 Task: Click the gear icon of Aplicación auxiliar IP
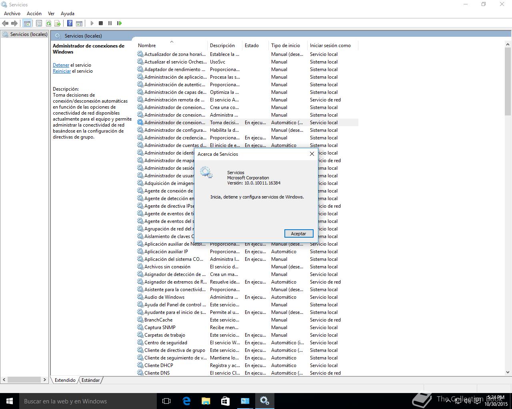(140, 251)
